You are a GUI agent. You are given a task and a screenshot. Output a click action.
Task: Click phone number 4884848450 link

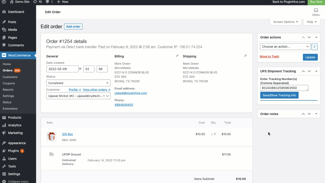[124, 105]
